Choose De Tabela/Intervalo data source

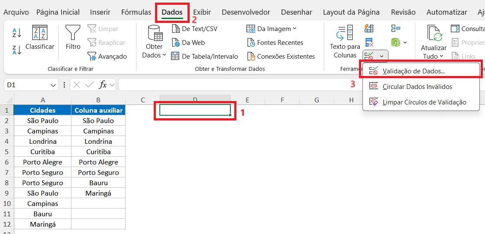click(205, 57)
